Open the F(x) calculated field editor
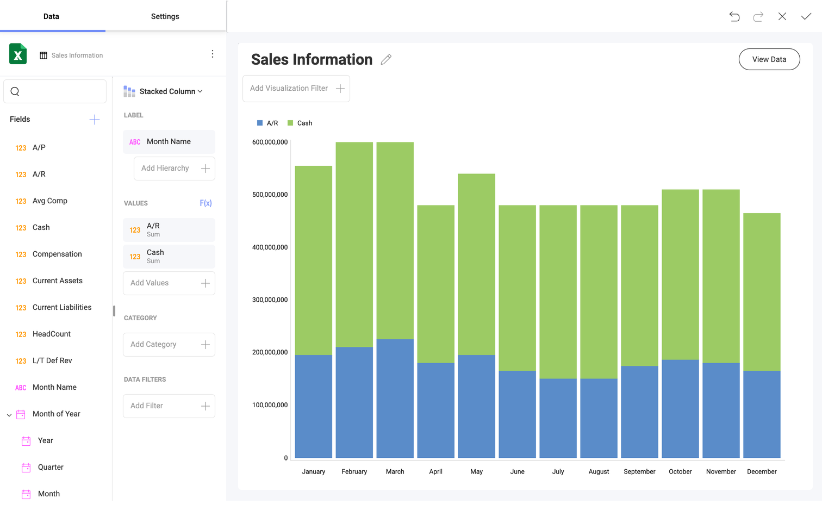 click(205, 203)
